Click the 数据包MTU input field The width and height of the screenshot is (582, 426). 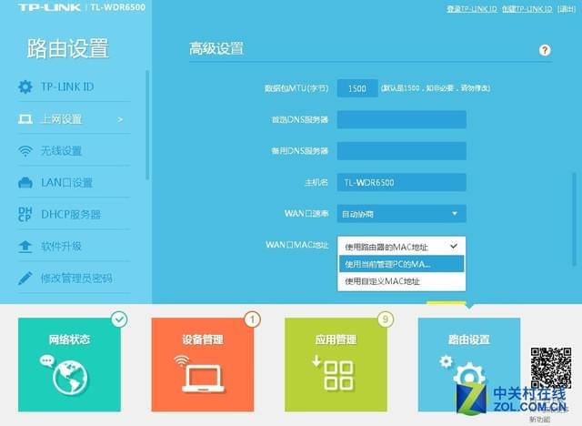click(x=357, y=88)
